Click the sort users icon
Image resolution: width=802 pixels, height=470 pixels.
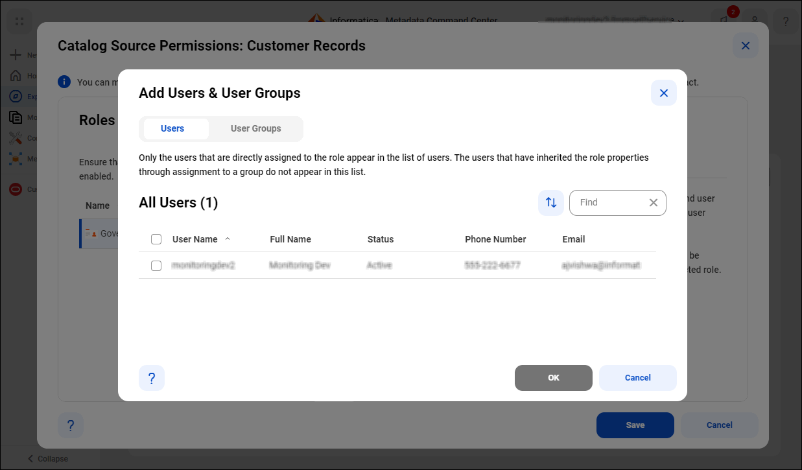click(x=551, y=203)
